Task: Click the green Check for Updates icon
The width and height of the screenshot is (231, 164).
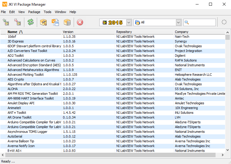Action: point(31,22)
